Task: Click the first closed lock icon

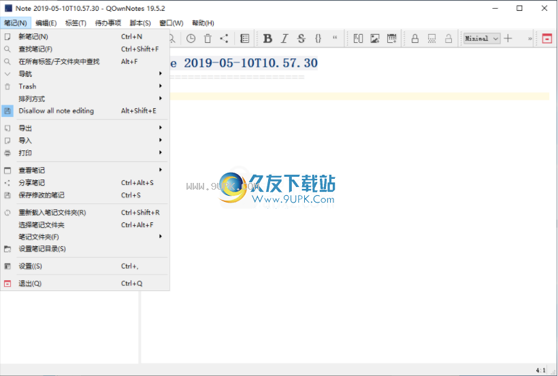Action: 415,39
